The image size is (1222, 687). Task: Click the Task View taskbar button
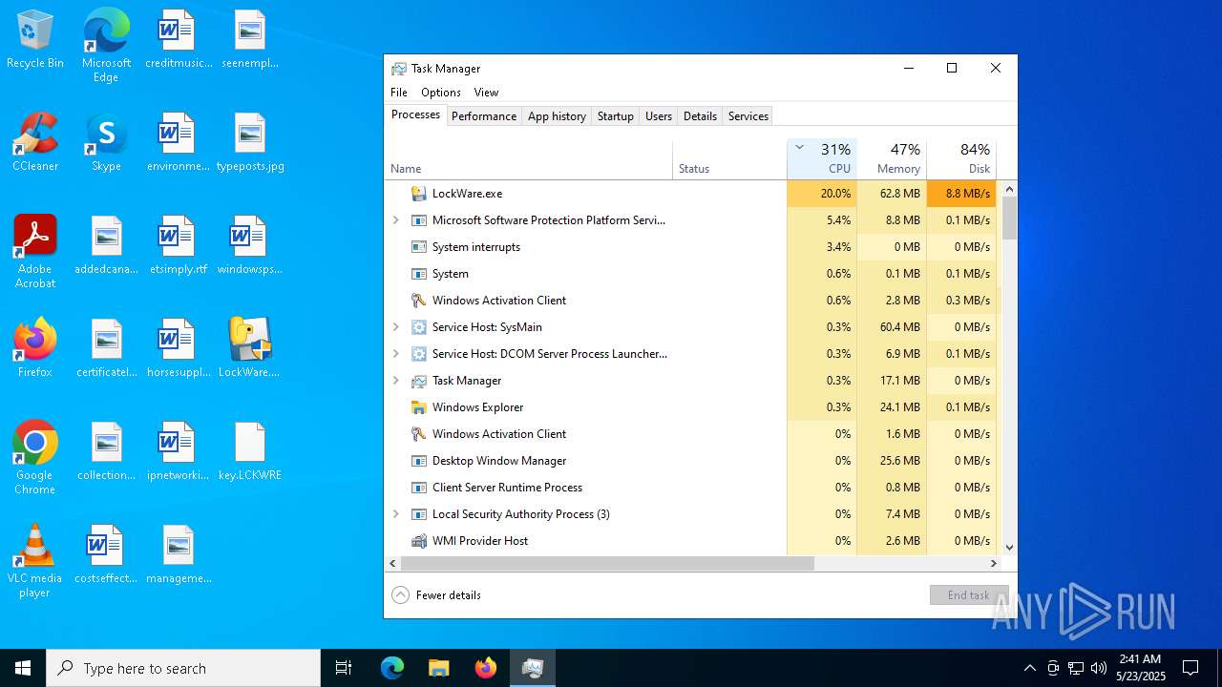click(344, 668)
